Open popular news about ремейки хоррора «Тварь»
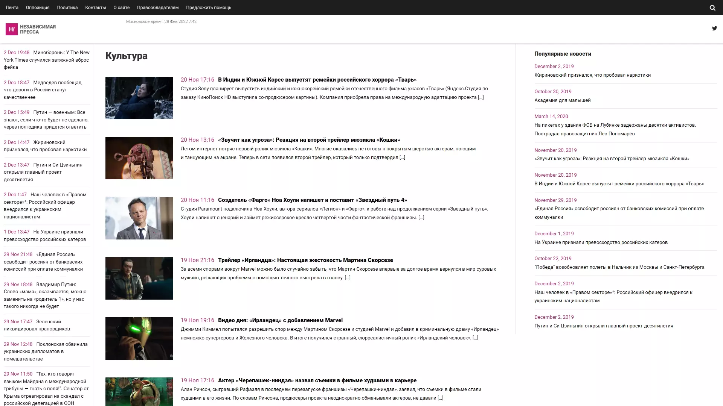This screenshot has width=723, height=406. coord(619,184)
